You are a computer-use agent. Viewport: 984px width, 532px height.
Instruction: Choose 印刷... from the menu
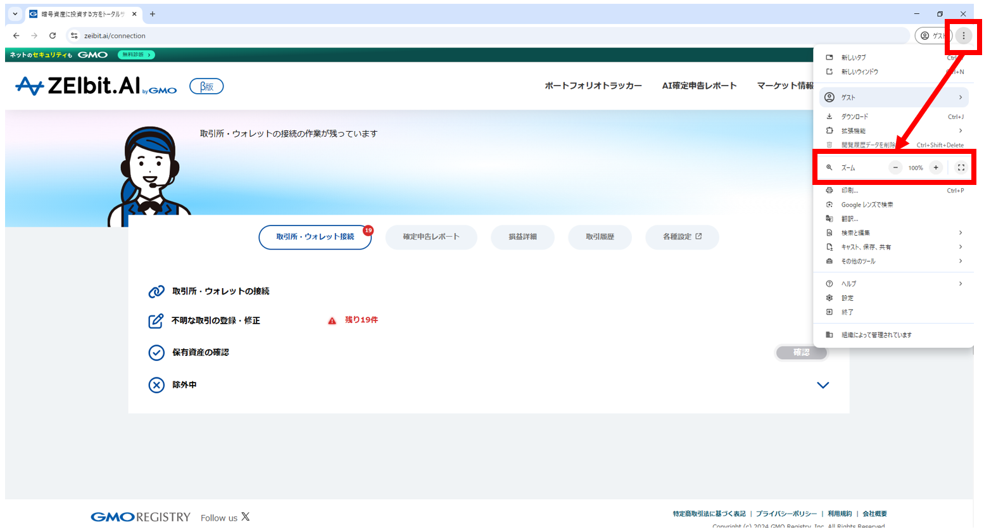click(x=893, y=191)
